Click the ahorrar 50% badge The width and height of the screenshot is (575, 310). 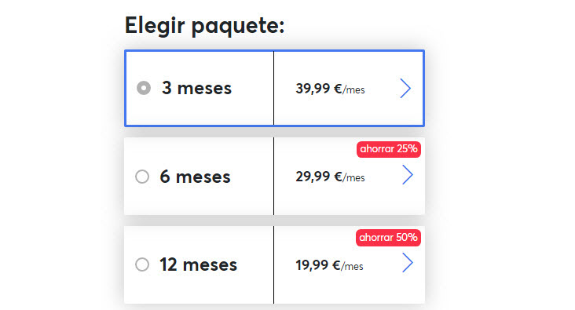click(x=388, y=238)
